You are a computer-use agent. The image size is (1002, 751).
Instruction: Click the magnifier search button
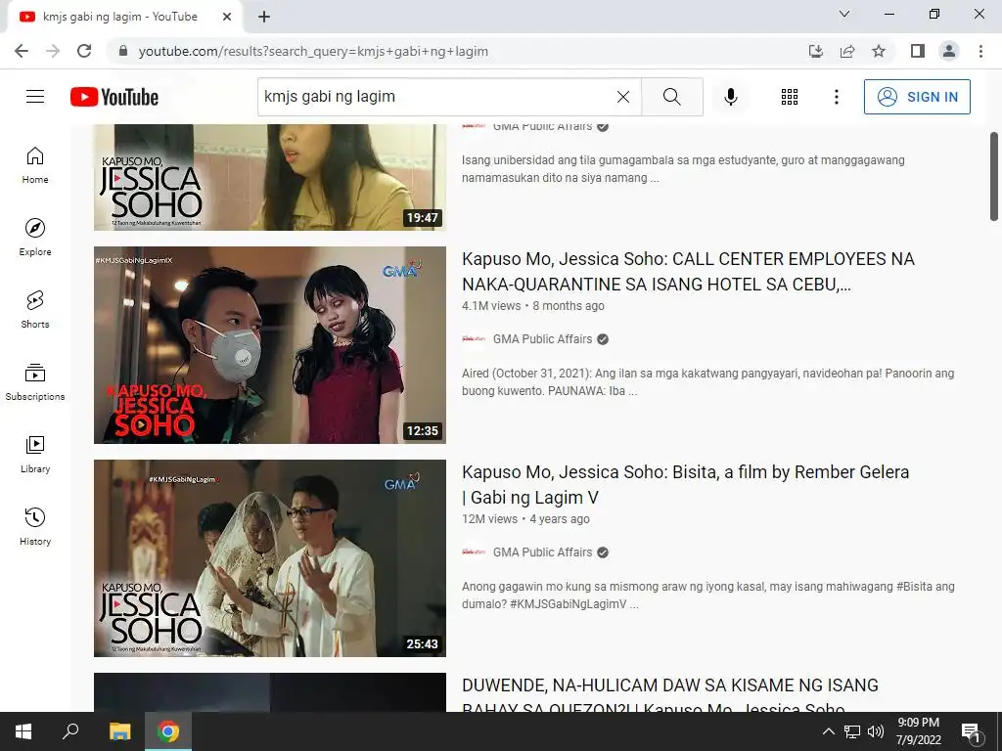pos(671,97)
